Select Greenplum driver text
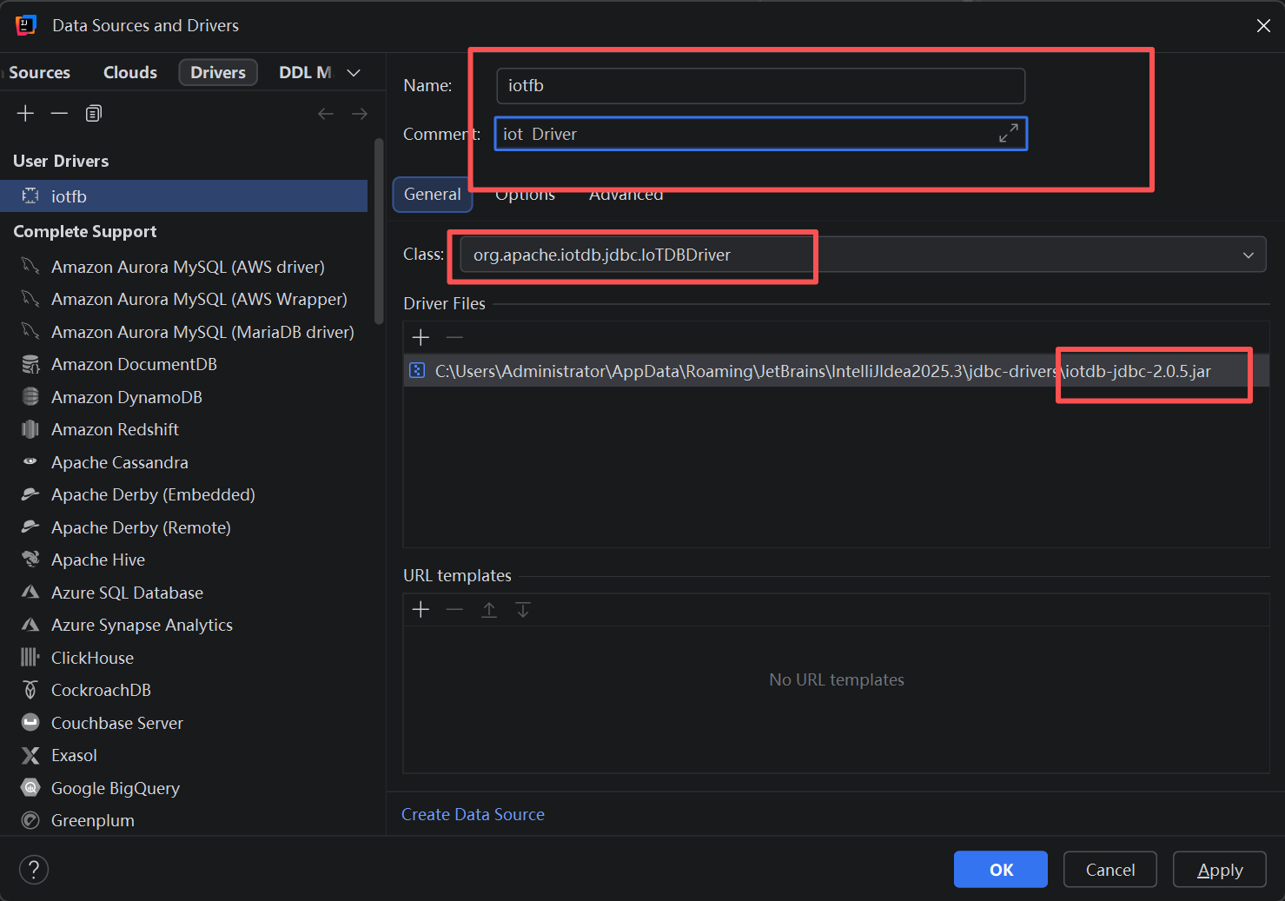The height and width of the screenshot is (901, 1285). pyautogui.click(x=93, y=820)
